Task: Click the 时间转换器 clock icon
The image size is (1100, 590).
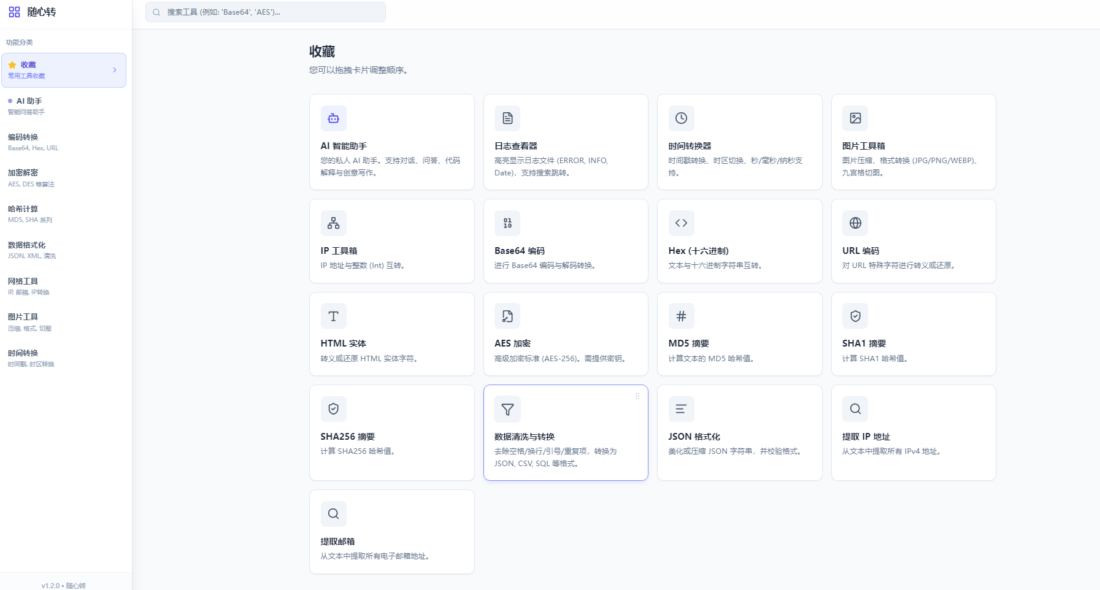Action: [681, 118]
